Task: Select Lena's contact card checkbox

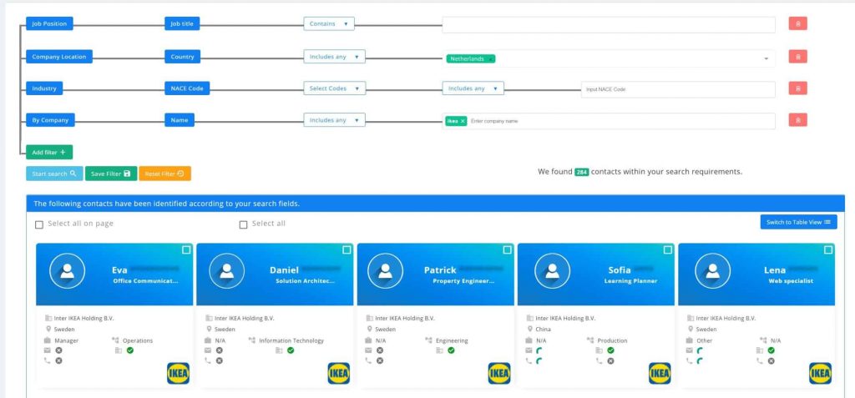Action: (x=827, y=249)
